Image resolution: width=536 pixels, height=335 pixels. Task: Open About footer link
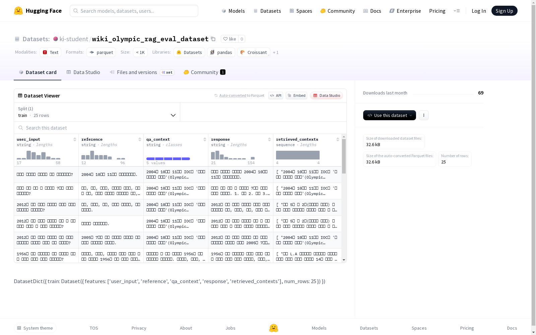tap(186, 328)
